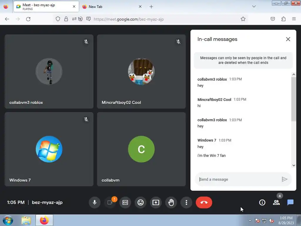This screenshot has height=226, width=301.
Task: Click the Show desktop strip
Action: [299, 220]
